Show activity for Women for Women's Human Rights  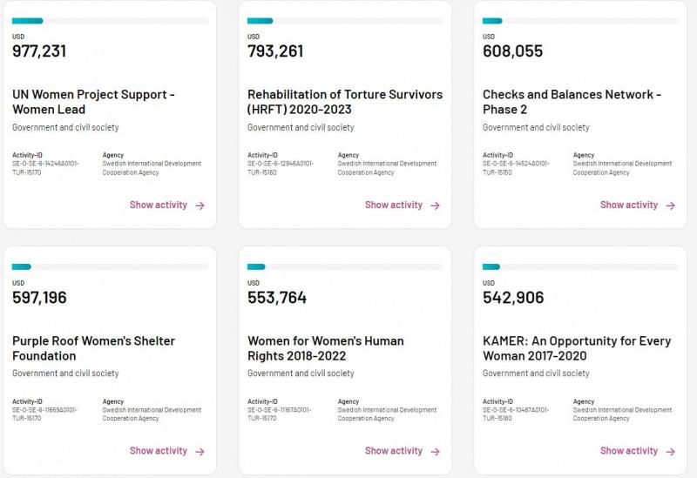tap(394, 451)
